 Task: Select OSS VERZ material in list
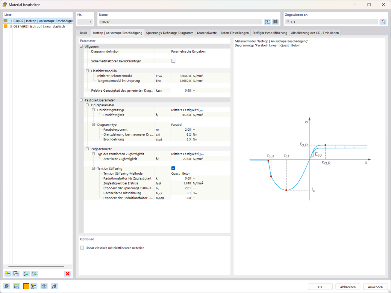point(38,26)
